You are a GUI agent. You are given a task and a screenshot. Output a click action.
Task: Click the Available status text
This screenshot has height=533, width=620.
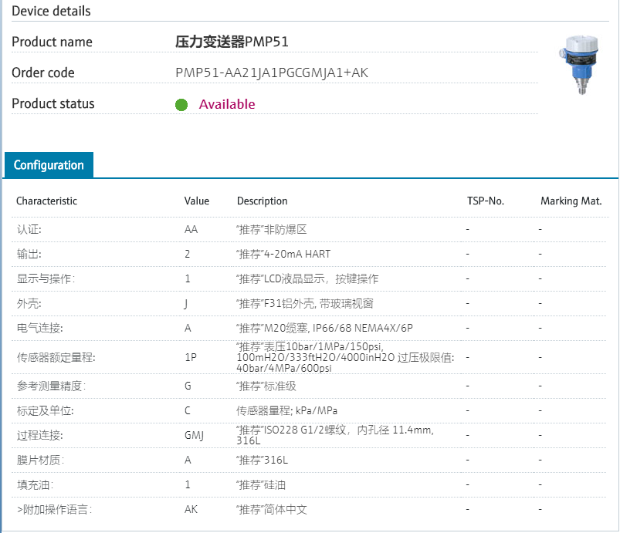pos(227,104)
